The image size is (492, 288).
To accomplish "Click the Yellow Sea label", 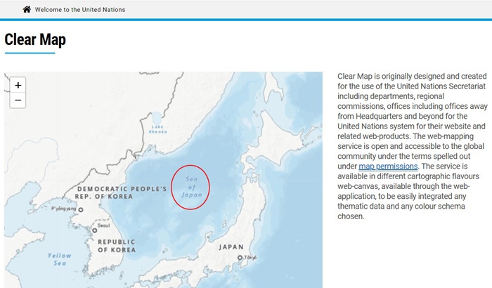I will (60, 259).
